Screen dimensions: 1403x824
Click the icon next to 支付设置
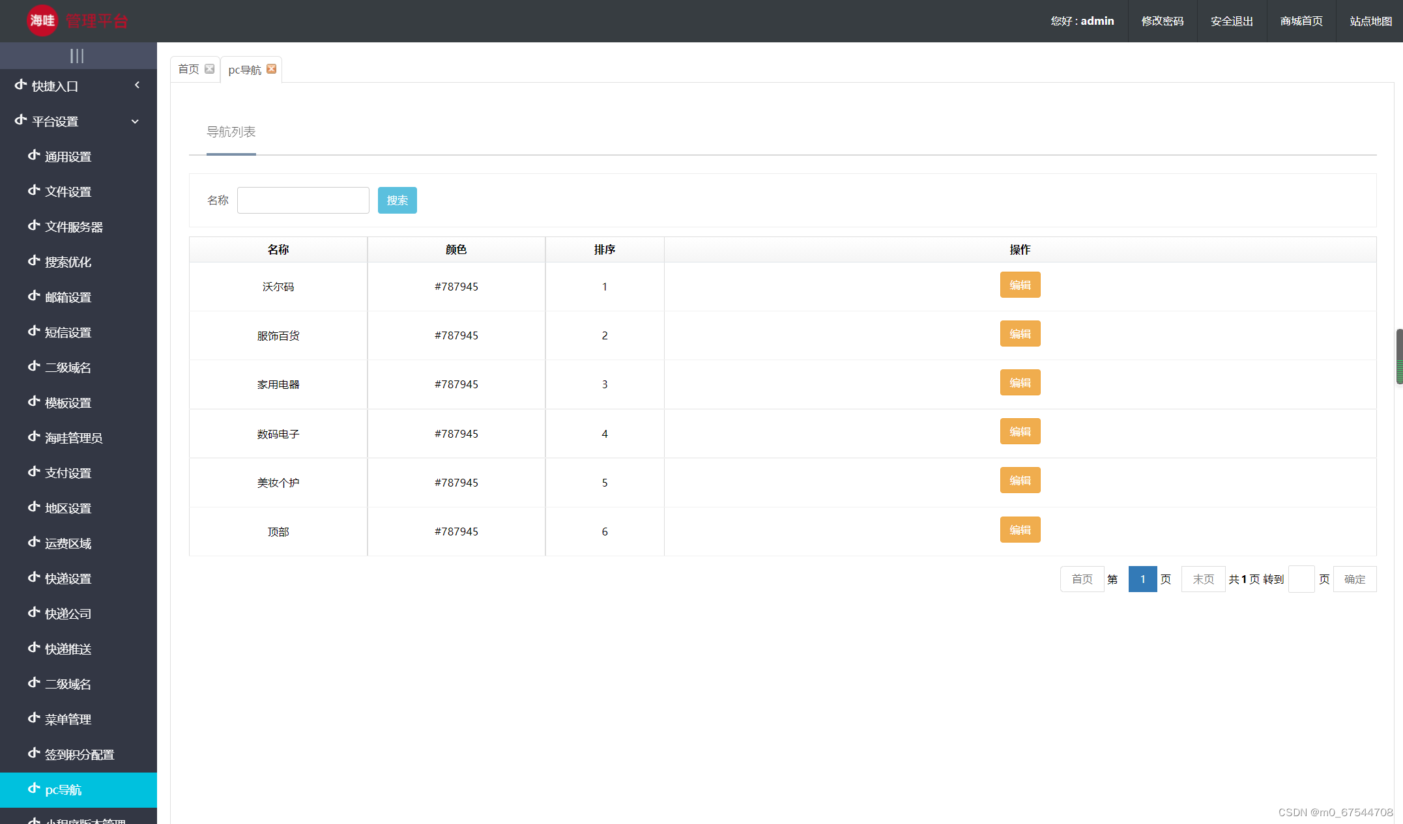click(34, 472)
